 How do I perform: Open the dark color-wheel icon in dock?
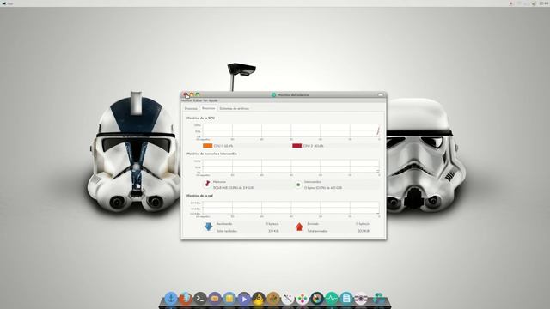pos(317,298)
